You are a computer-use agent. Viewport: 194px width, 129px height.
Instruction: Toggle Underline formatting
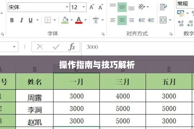pyautogui.click(x=31, y=20)
